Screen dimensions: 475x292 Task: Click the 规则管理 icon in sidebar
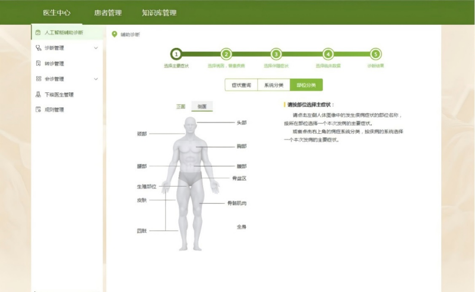click(38, 110)
